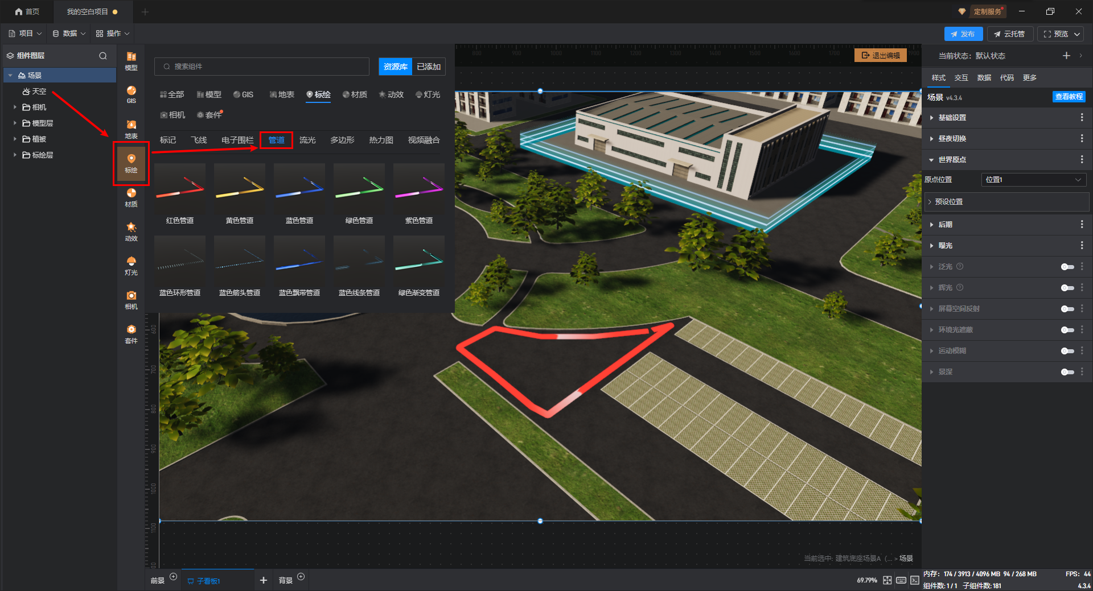The image size is (1093, 591).
Task: Switch to the 交互 tab
Action: [x=961, y=78]
